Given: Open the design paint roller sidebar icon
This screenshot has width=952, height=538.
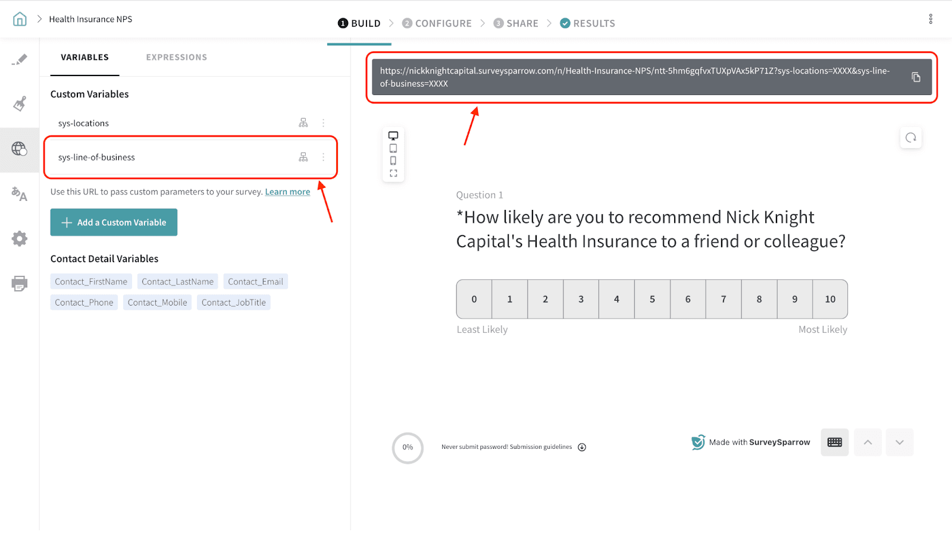Looking at the screenshot, I should point(20,104).
